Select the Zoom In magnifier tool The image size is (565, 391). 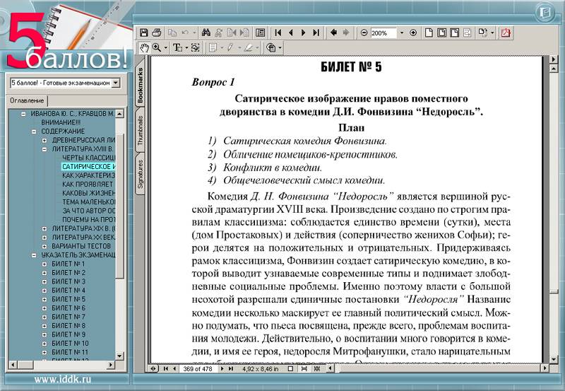click(x=156, y=47)
